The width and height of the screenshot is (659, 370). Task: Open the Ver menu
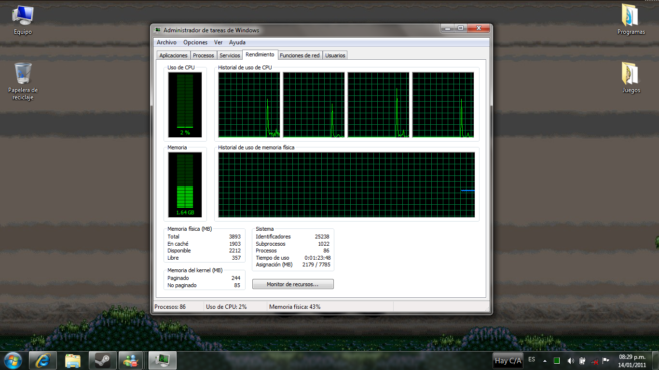(219, 42)
